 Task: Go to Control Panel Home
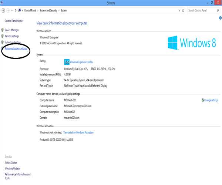coord(14,21)
